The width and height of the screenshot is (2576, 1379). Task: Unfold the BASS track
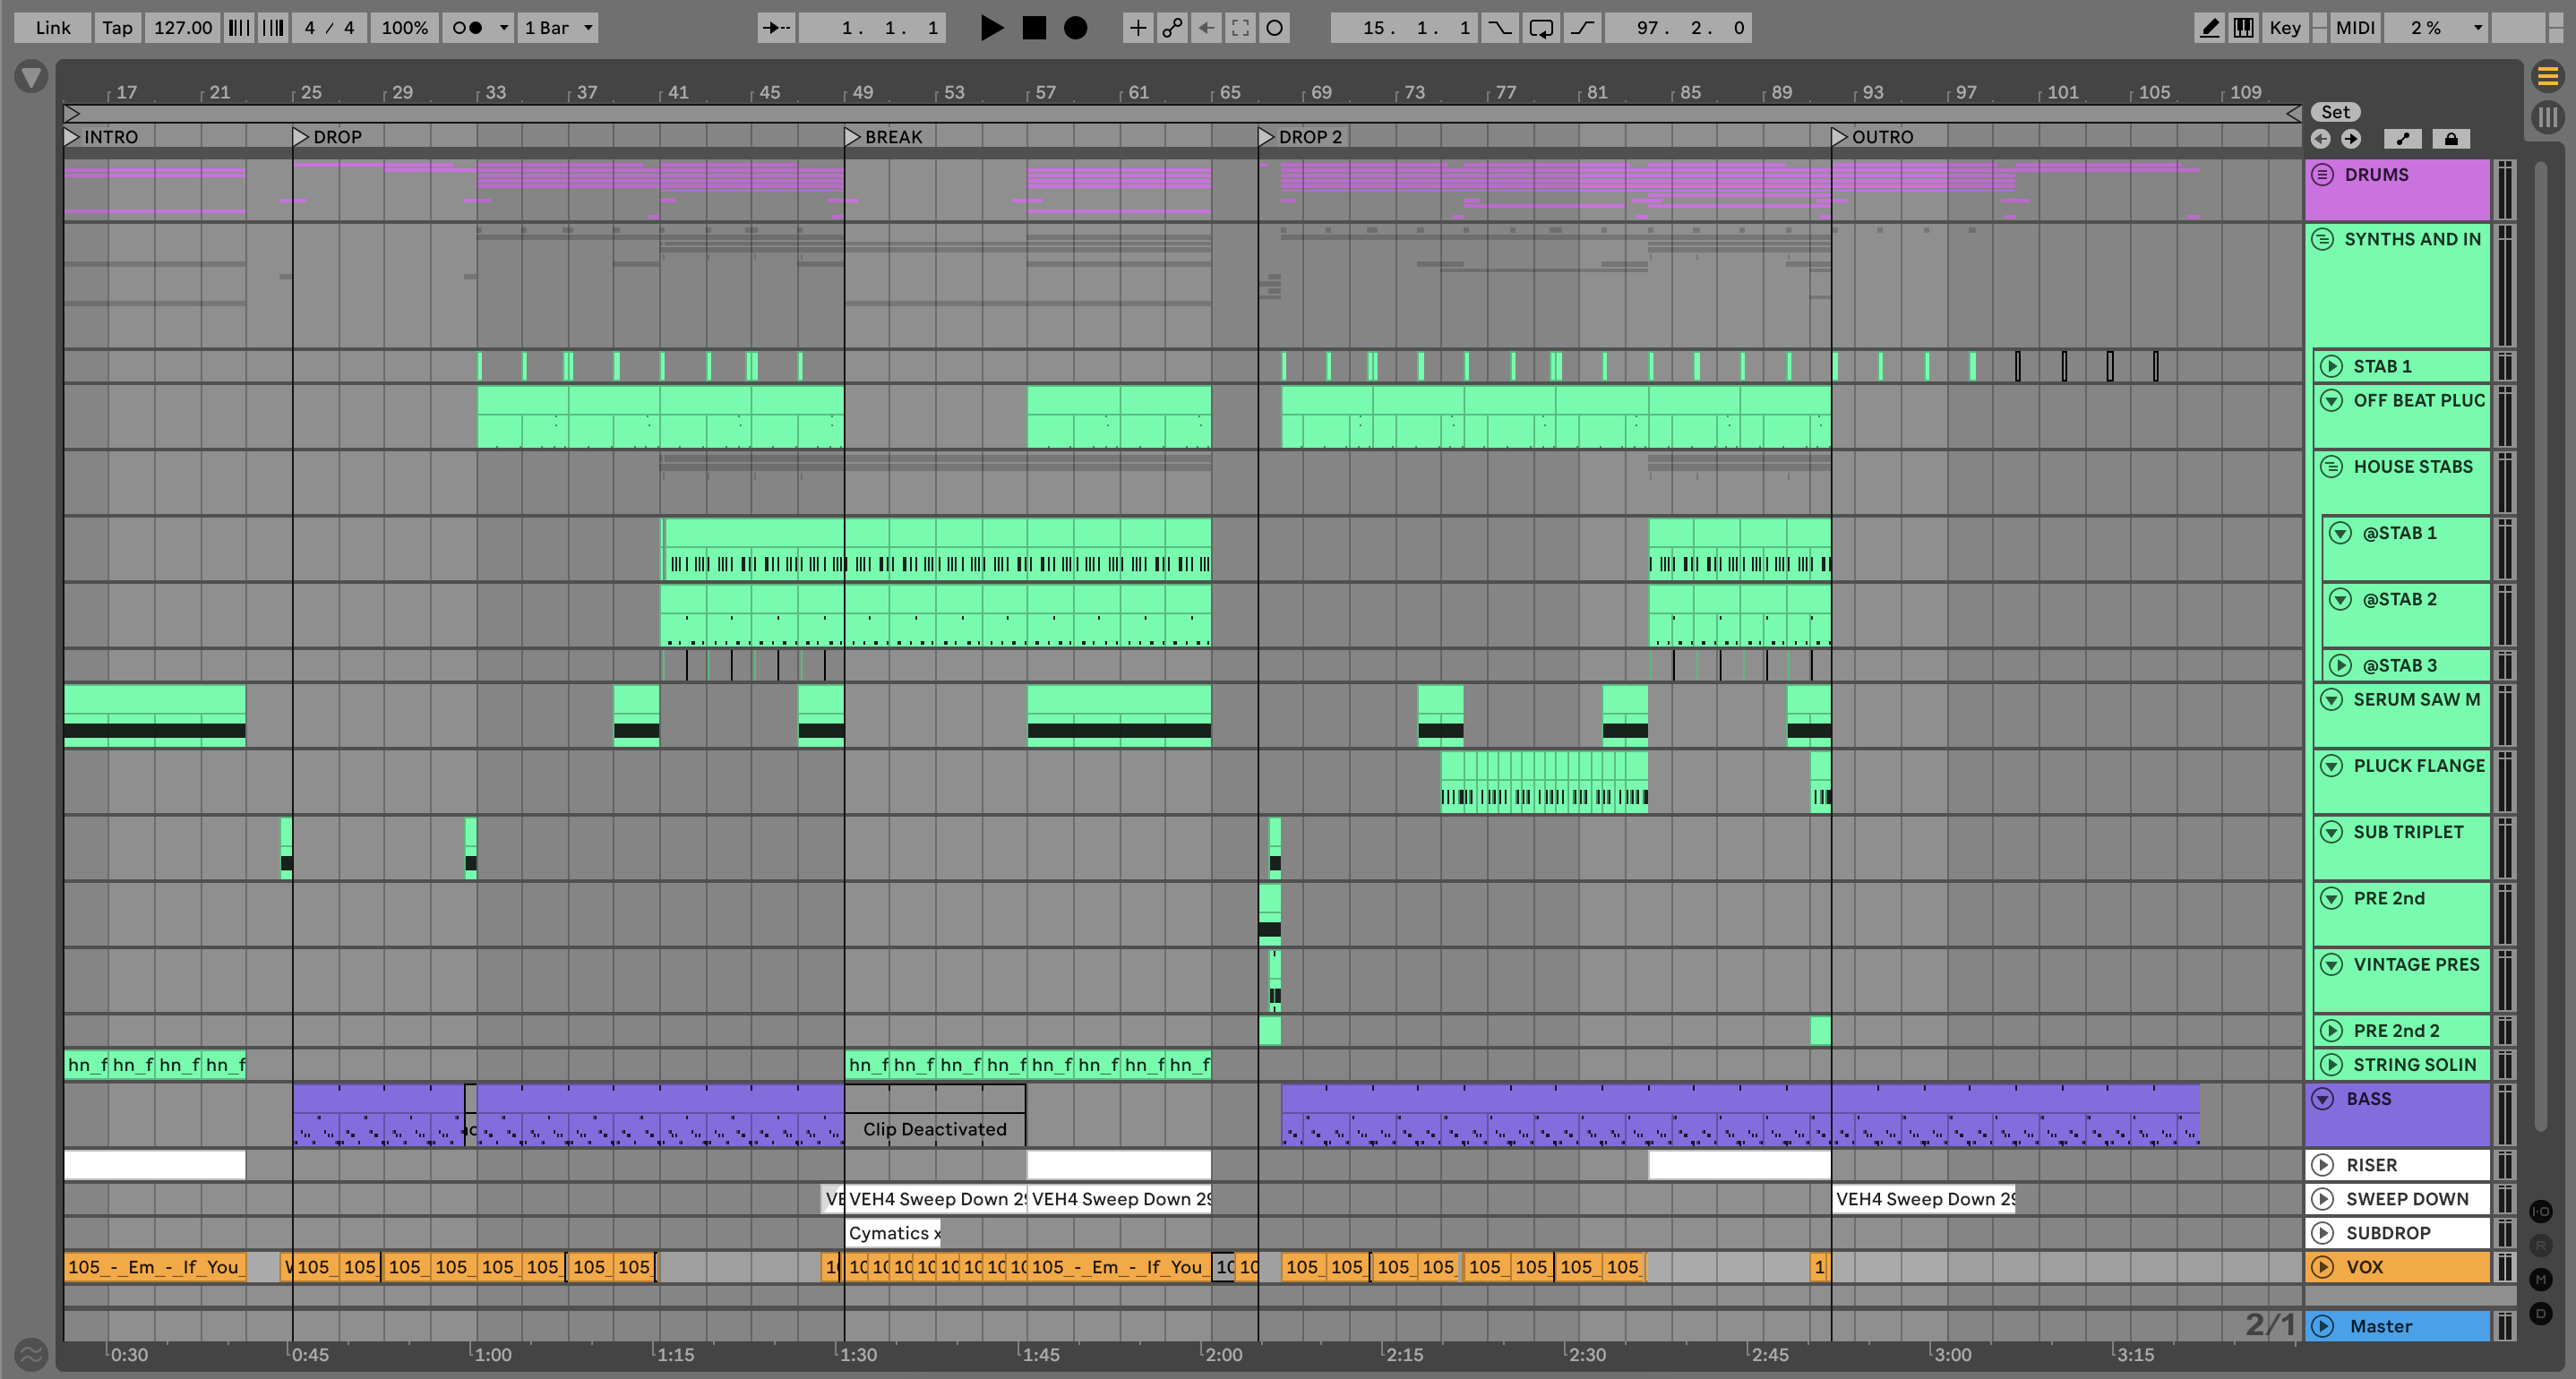click(x=2323, y=1099)
